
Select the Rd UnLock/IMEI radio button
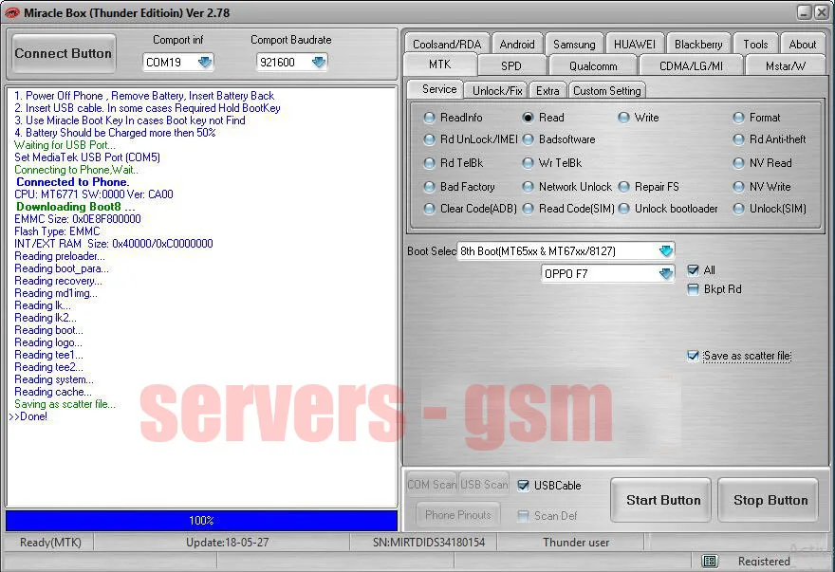429,139
